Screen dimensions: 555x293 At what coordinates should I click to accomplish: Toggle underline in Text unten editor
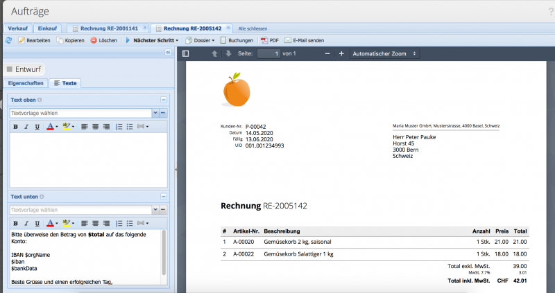point(37,223)
